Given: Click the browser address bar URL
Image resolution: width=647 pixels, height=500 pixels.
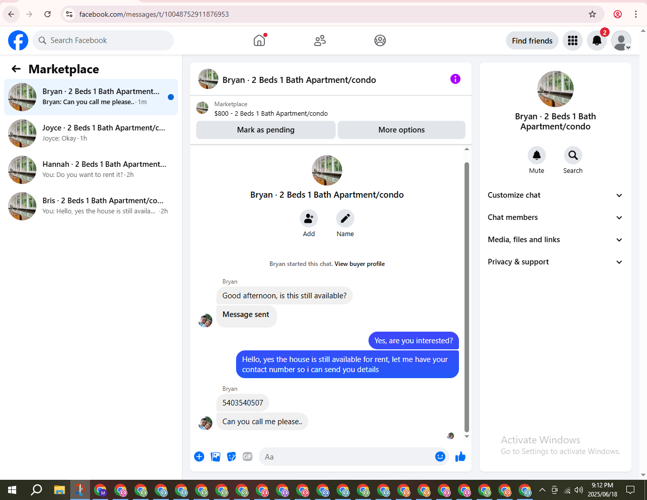Looking at the screenshot, I should coord(154,14).
